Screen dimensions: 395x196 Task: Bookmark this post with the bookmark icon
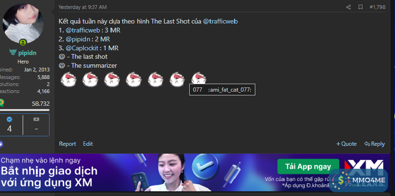361,7
